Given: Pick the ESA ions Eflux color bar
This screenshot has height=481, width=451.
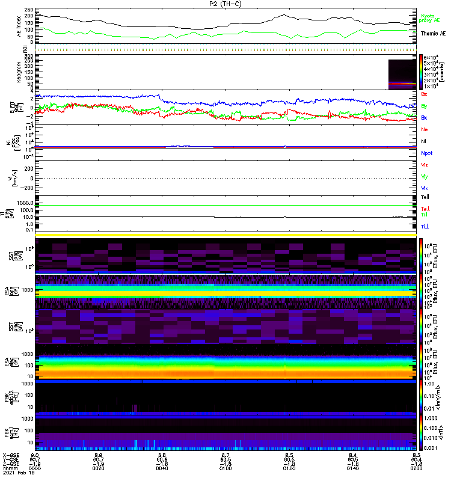Looking at the screenshot, I should (x=421, y=292).
